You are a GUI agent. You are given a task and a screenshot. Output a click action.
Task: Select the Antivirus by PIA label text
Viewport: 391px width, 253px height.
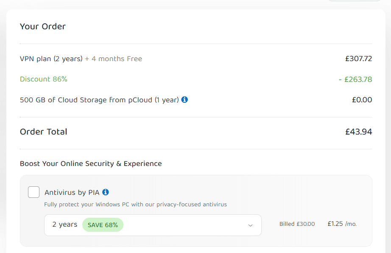pyautogui.click(x=72, y=192)
